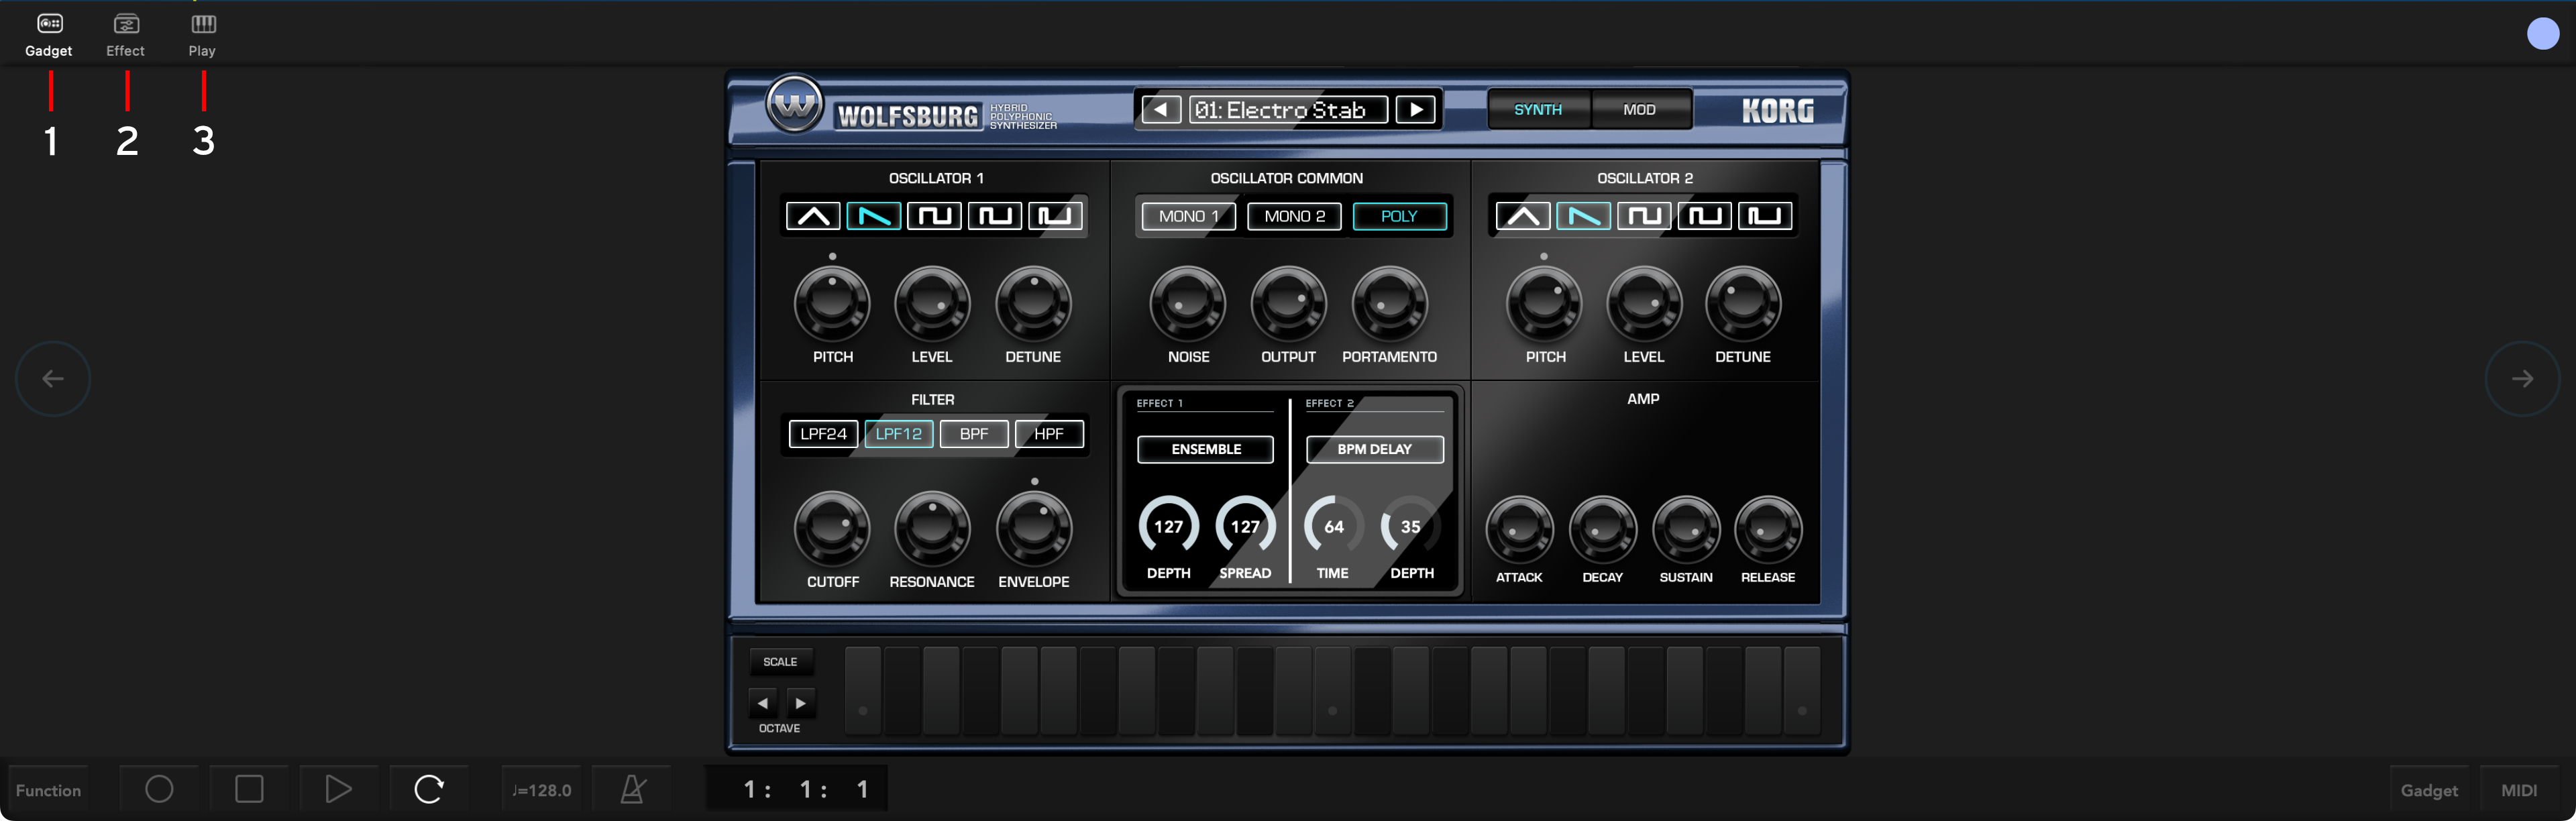This screenshot has height=821, width=2576.
Task: Click the OUTPUT knob
Action: tap(1289, 303)
